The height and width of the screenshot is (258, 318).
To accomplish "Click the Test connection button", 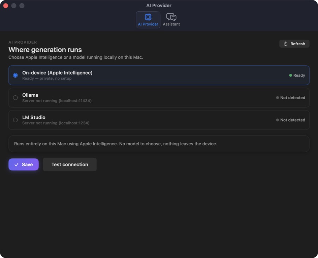I will 70,164.
